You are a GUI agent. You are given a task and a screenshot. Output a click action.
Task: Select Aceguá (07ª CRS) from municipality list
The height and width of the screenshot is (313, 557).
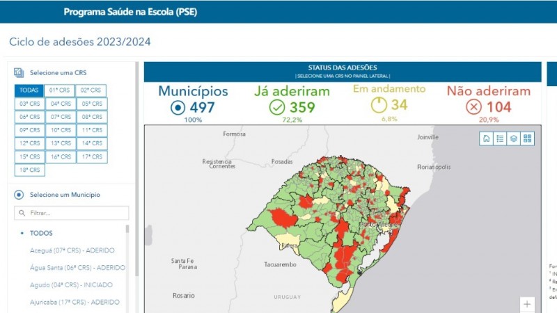pyautogui.click(x=72, y=250)
